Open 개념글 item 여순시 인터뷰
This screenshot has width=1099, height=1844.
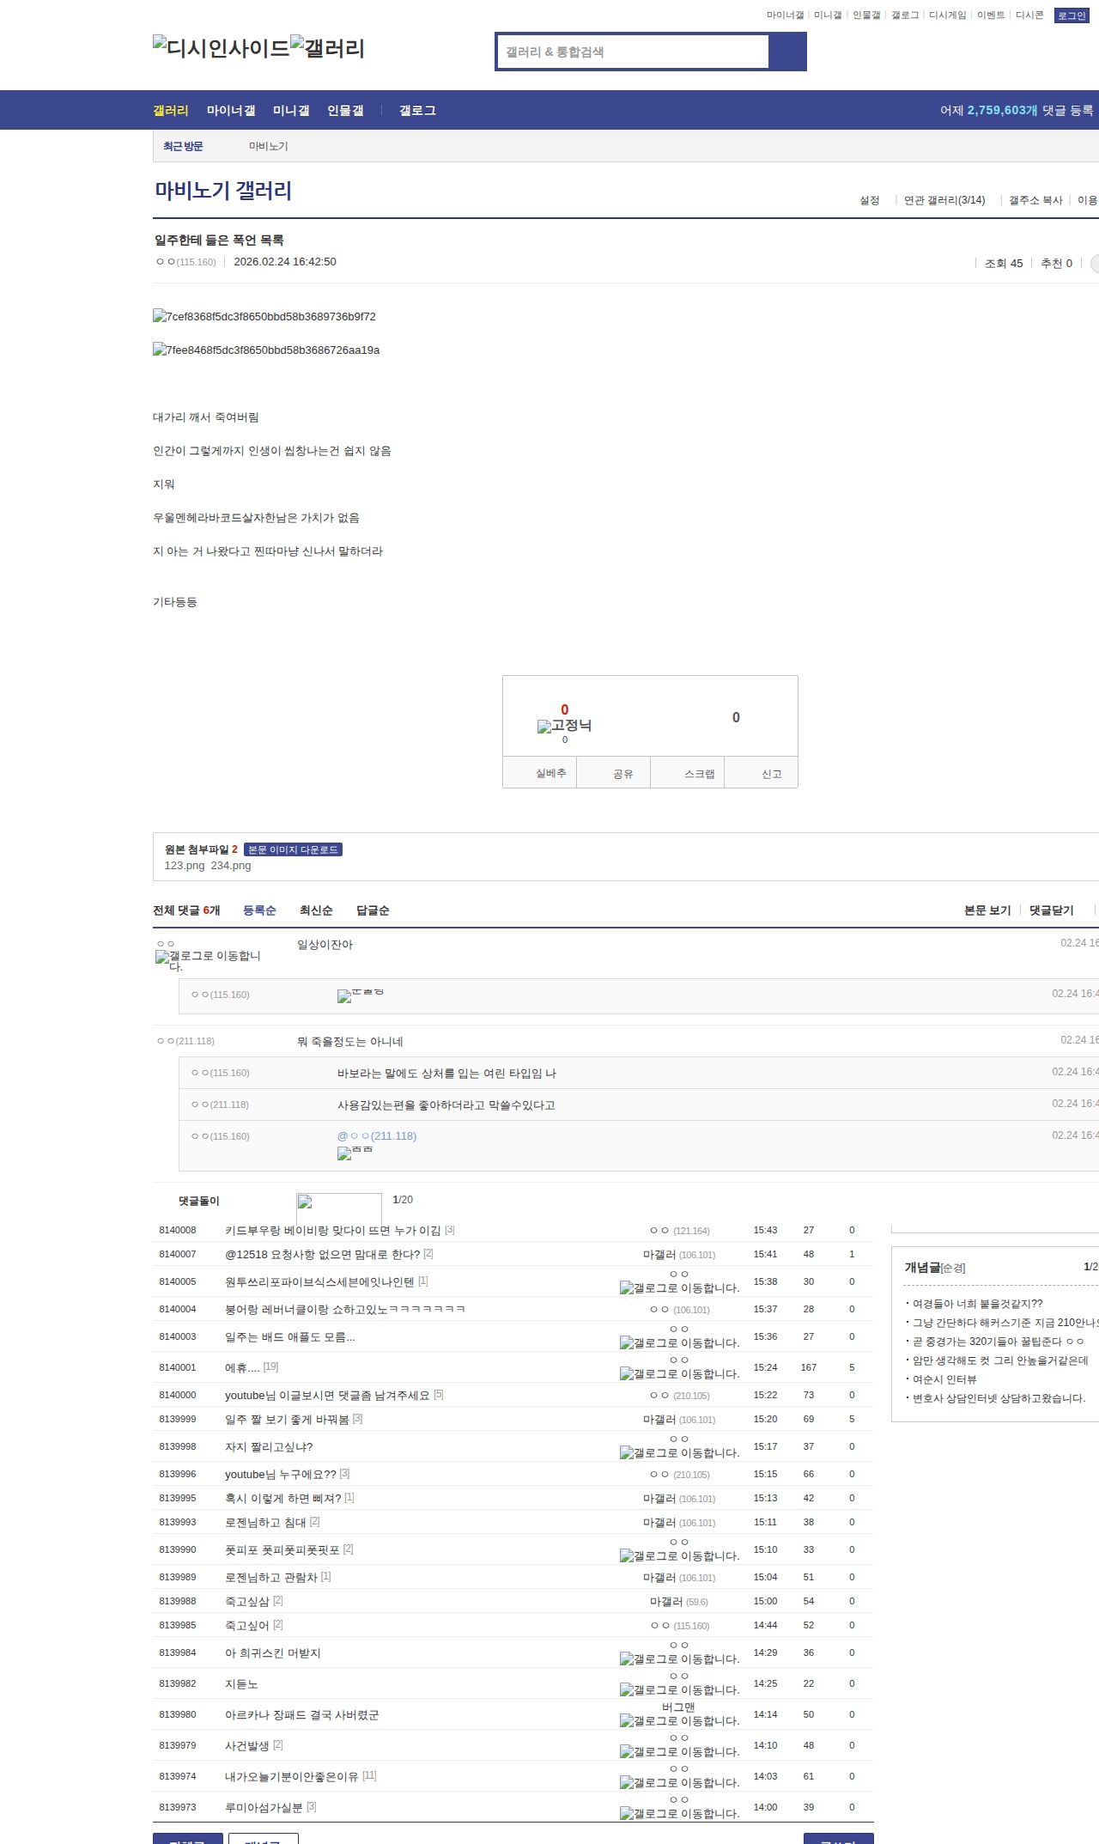point(944,1379)
